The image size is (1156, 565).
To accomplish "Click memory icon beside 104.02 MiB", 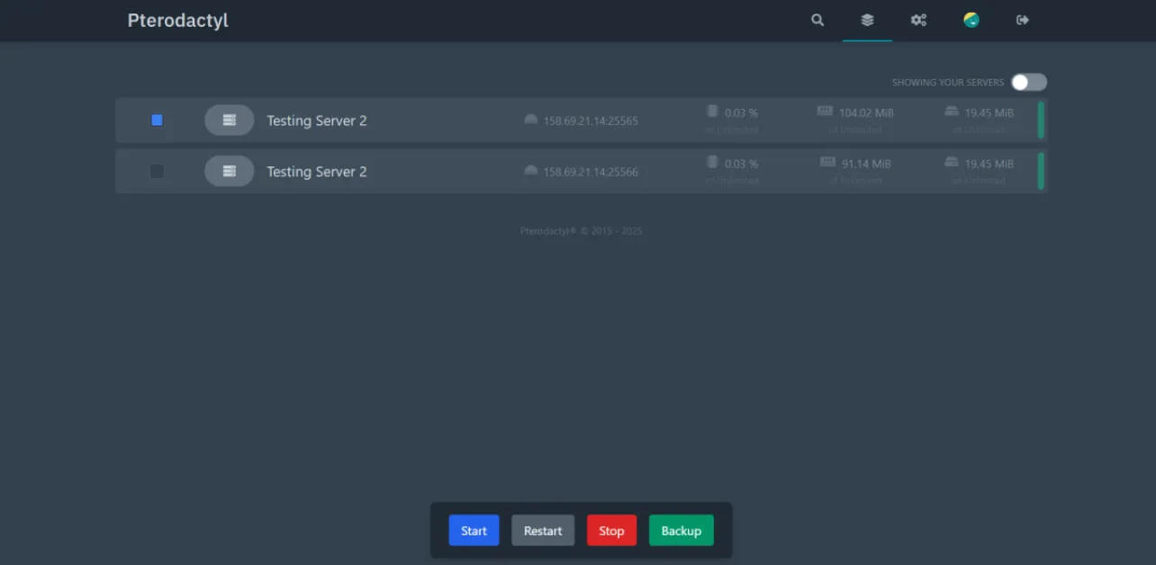I will pyautogui.click(x=825, y=112).
